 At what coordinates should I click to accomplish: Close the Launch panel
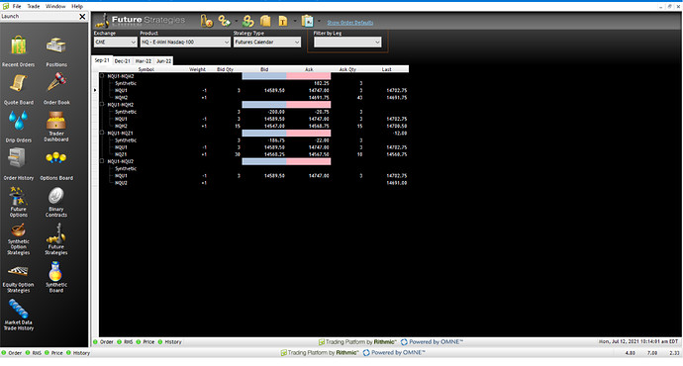click(82, 16)
